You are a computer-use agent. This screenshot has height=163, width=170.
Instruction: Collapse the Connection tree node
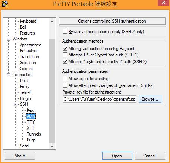(8, 75)
